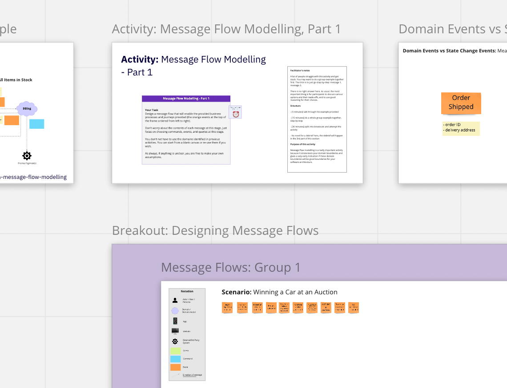This screenshot has width=507, height=388.
Task: Click the purple Message Flow Modelling - Part 1 header
Action: pos(186,99)
